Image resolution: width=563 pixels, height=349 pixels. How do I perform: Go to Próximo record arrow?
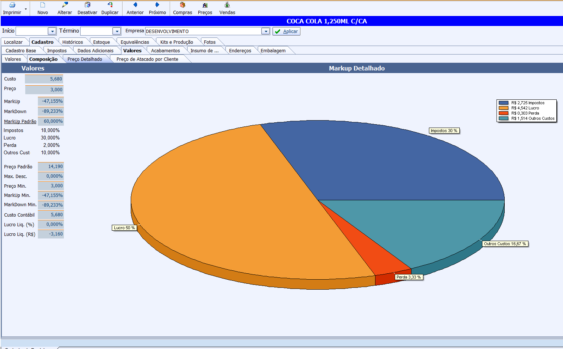tap(157, 5)
